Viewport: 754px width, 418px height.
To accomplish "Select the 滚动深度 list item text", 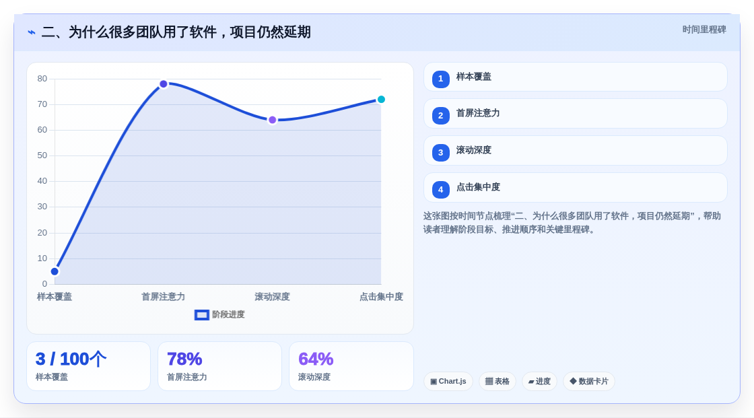I will (474, 150).
